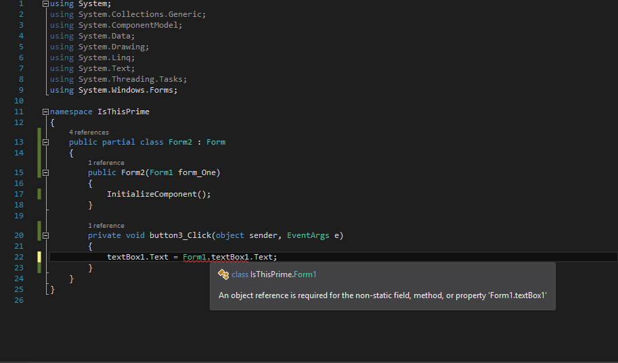The width and height of the screenshot is (618, 363).
Task: Click the green change marker beside line 17
Action: point(39,194)
